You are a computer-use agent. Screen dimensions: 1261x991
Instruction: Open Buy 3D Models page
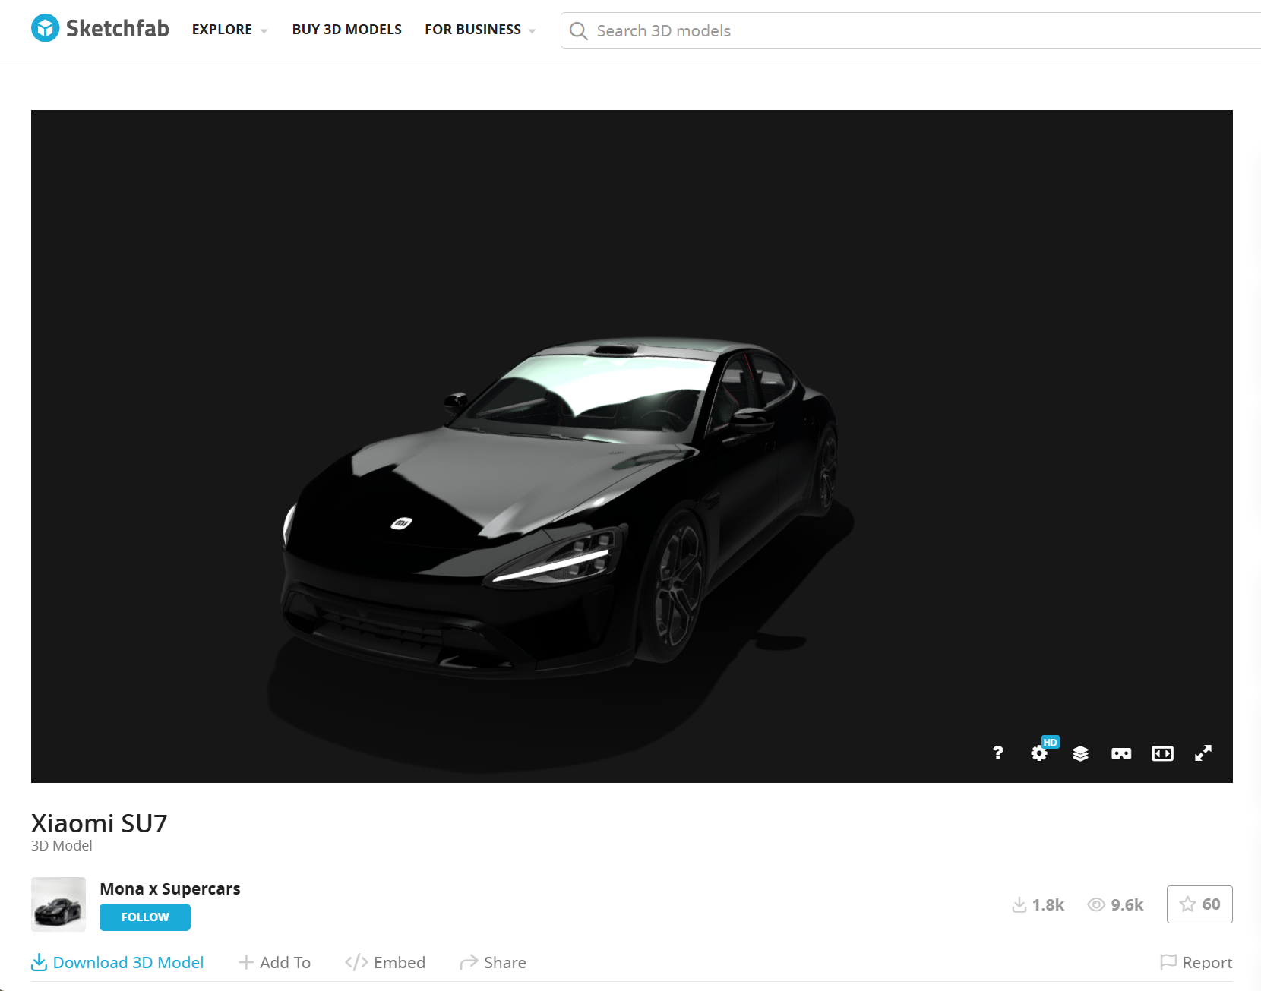click(x=346, y=30)
